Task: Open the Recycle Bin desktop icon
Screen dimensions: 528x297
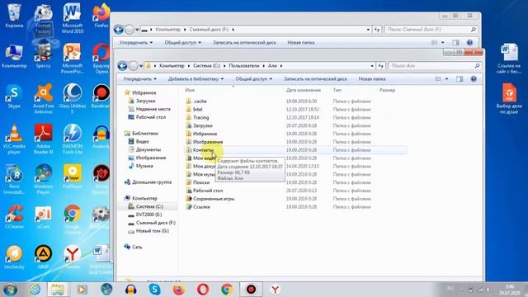Action: 14,16
